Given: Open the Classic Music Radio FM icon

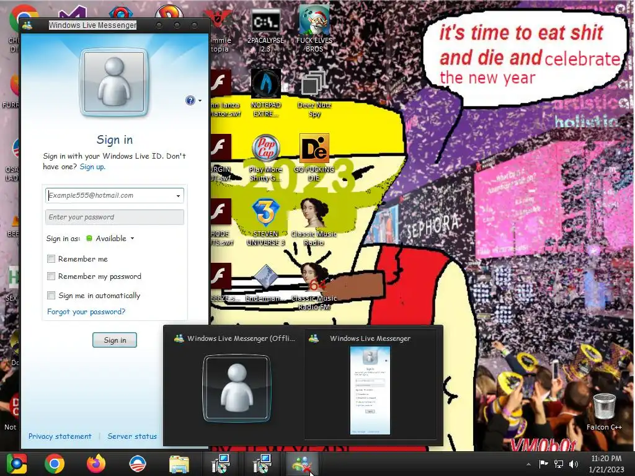Looking at the screenshot, I should pos(314,286).
